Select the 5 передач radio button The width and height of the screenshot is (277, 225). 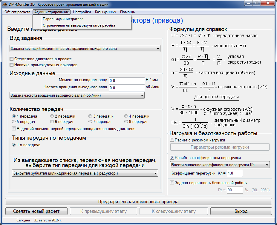click(14, 121)
